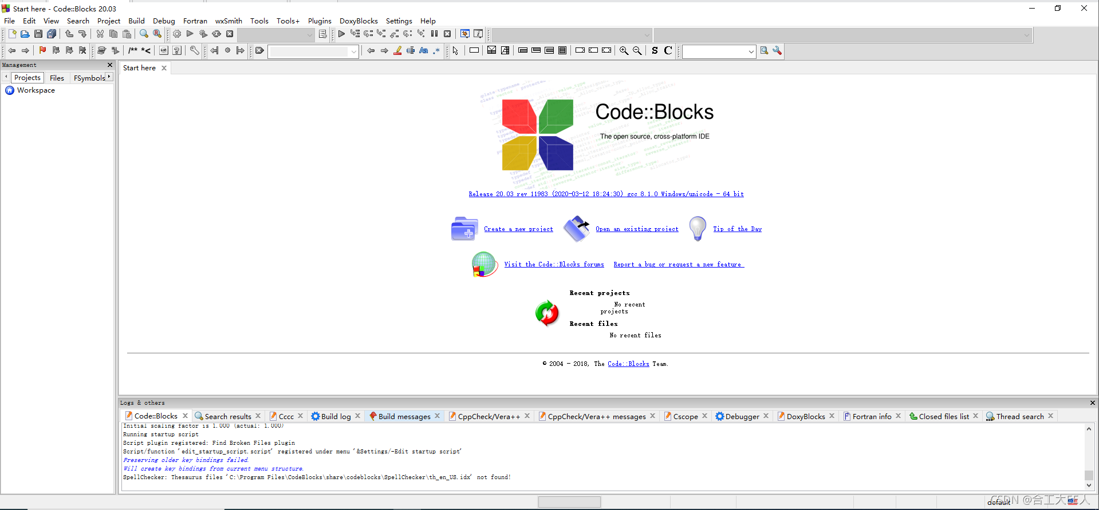Image resolution: width=1099 pixels, height=510 pixels.
Task: Select the Workspace tree item
Action: point(36,90)
